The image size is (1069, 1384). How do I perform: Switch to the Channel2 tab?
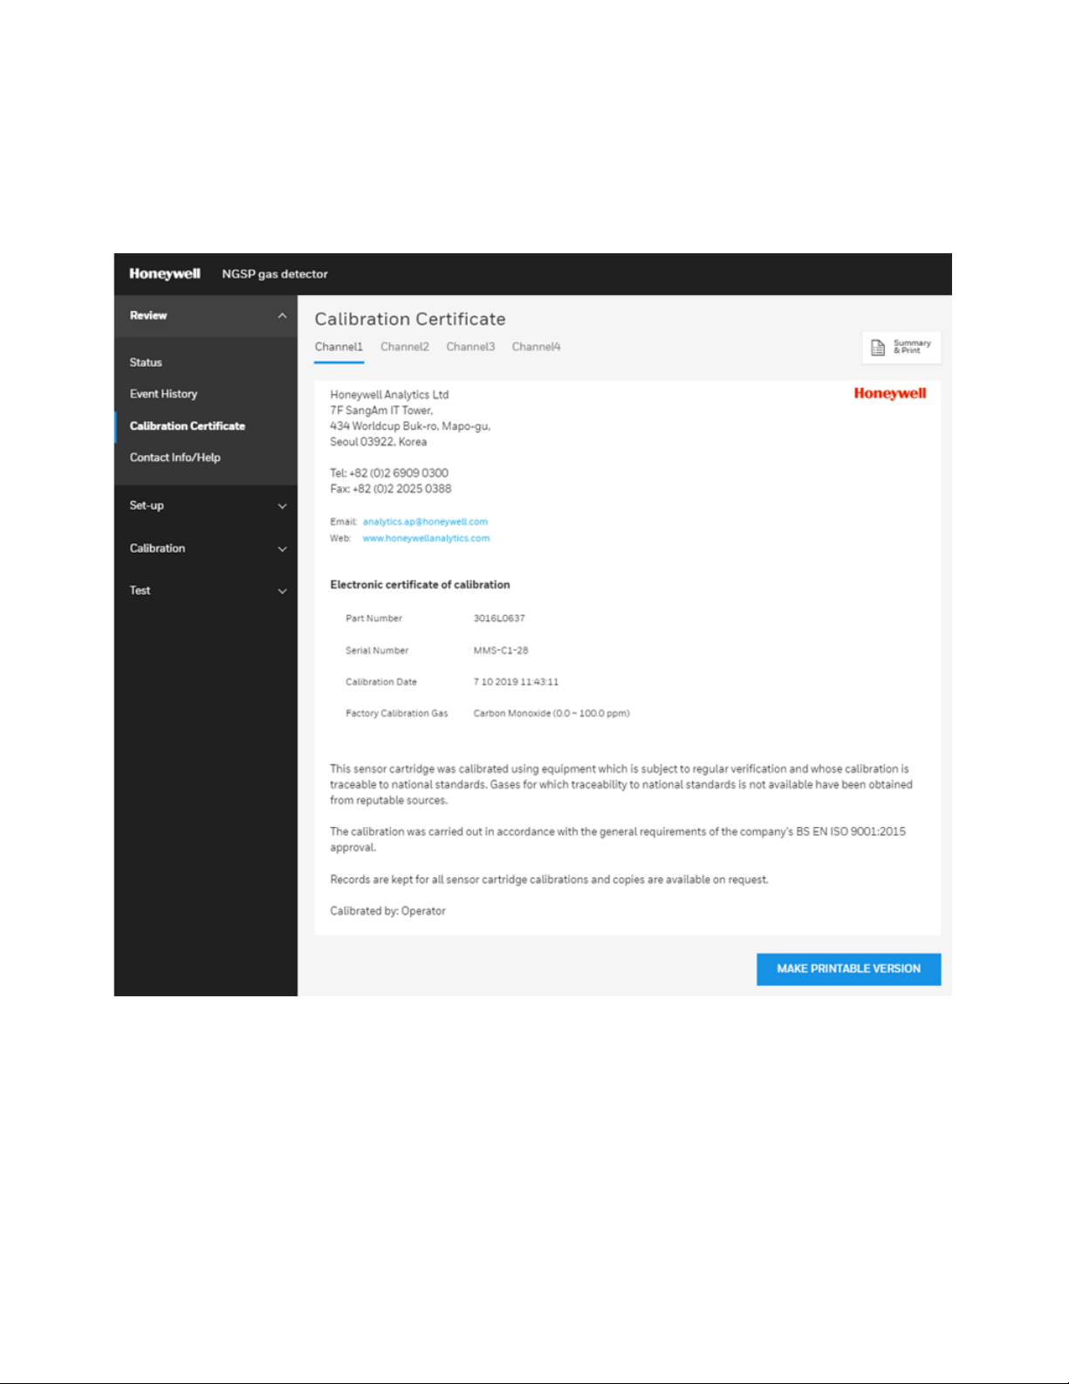tap(405, 347)
